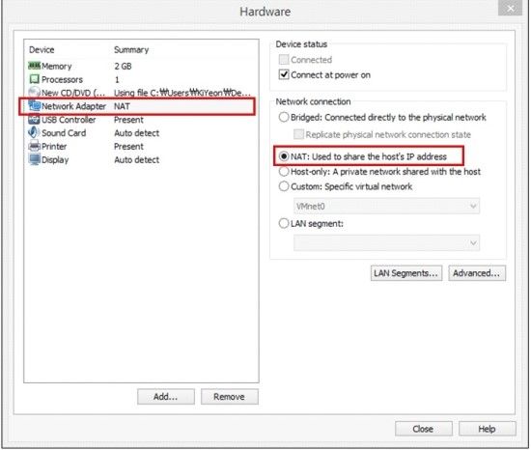Choose Host-only private network option

coord(284,171)
